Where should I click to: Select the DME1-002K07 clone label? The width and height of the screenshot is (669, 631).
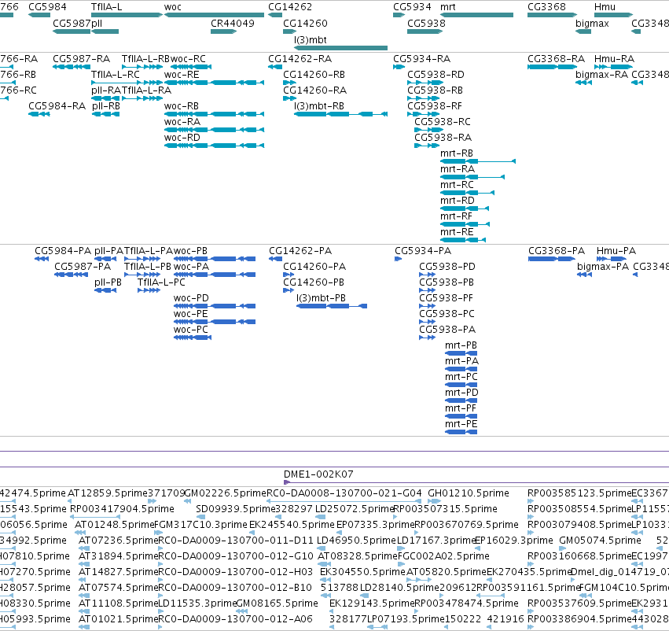coord(318,474)
